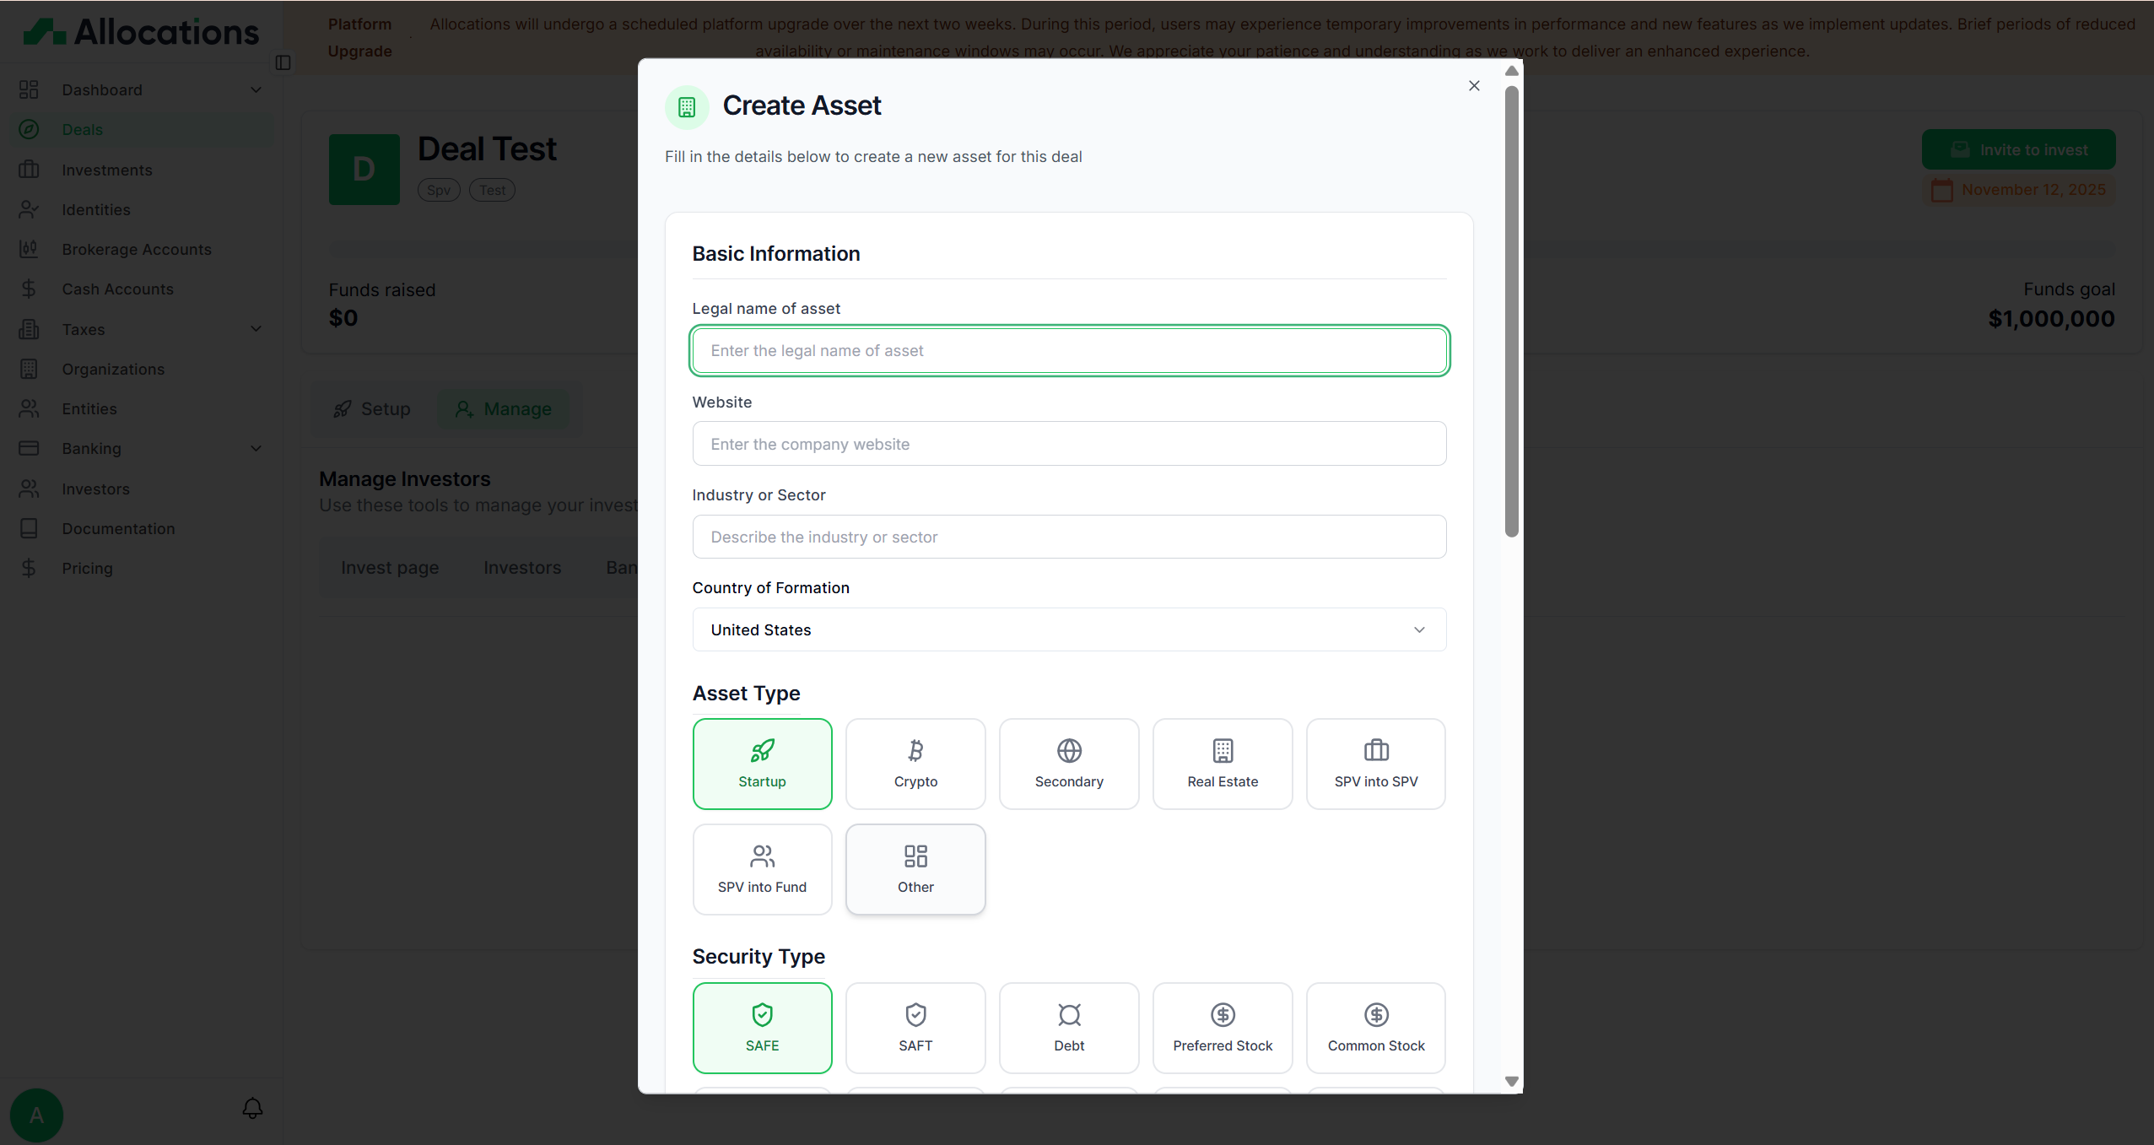
Task: Pick Preferred Stock security type
Action: [x=1223, y=1027]
